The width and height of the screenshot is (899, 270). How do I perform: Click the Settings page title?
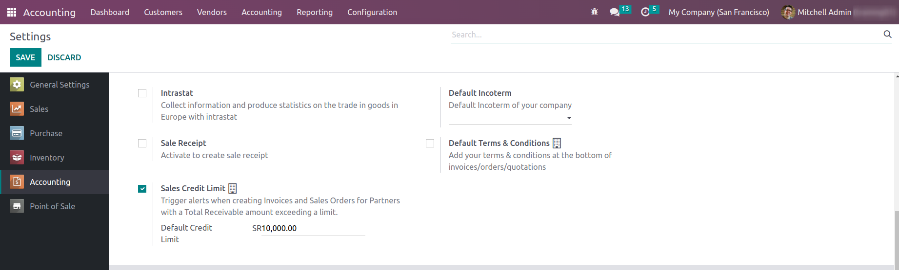pyautogui.click(x=30, y=36)
